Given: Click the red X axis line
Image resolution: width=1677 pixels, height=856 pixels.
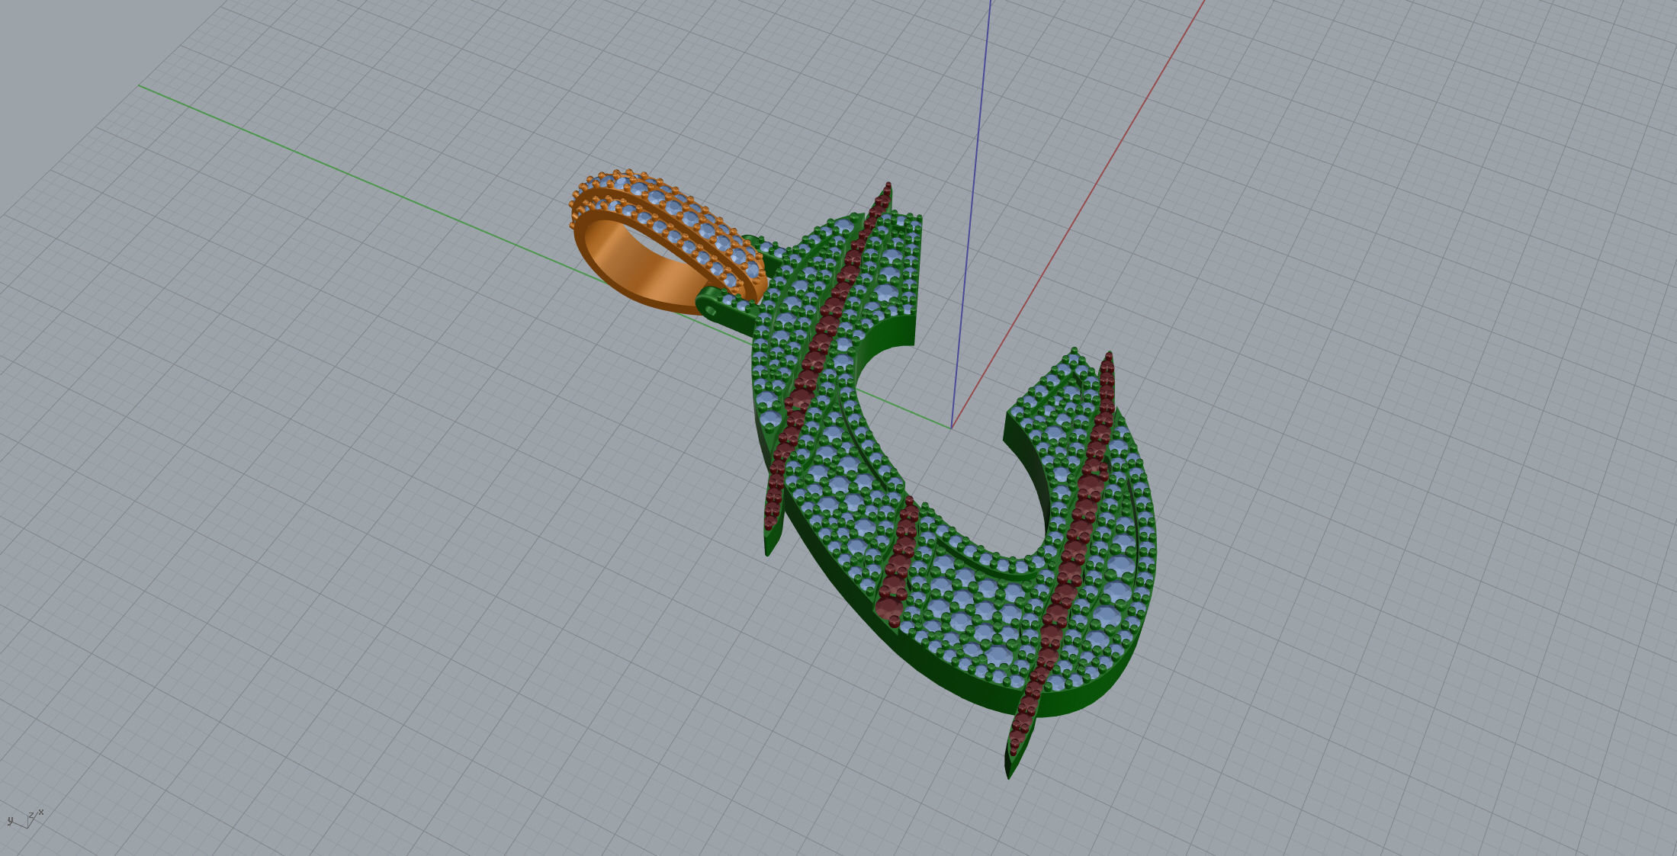Looking at the screenshot, I should 1078,213.
